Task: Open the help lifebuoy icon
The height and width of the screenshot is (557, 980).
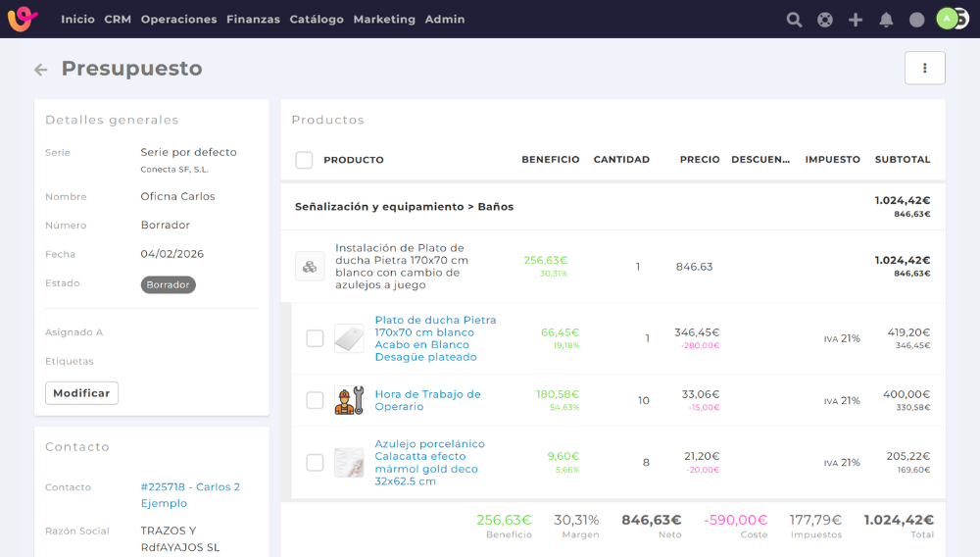Action: point(825,20)
